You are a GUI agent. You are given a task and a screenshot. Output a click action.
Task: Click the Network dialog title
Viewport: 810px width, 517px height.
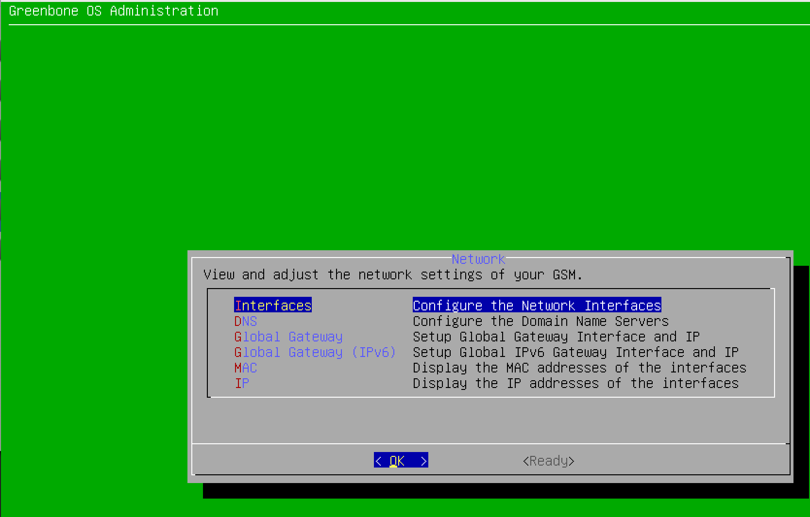pos(479,259)
